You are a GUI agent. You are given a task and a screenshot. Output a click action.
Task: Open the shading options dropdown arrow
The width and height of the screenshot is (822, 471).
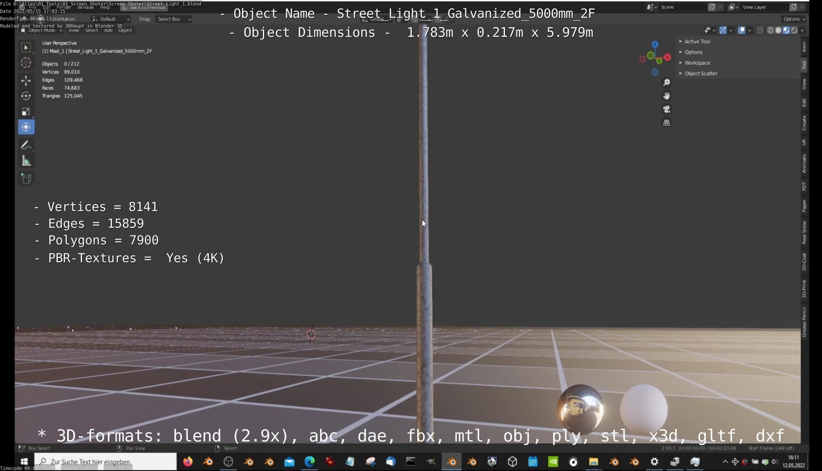(x=802, y=30)
